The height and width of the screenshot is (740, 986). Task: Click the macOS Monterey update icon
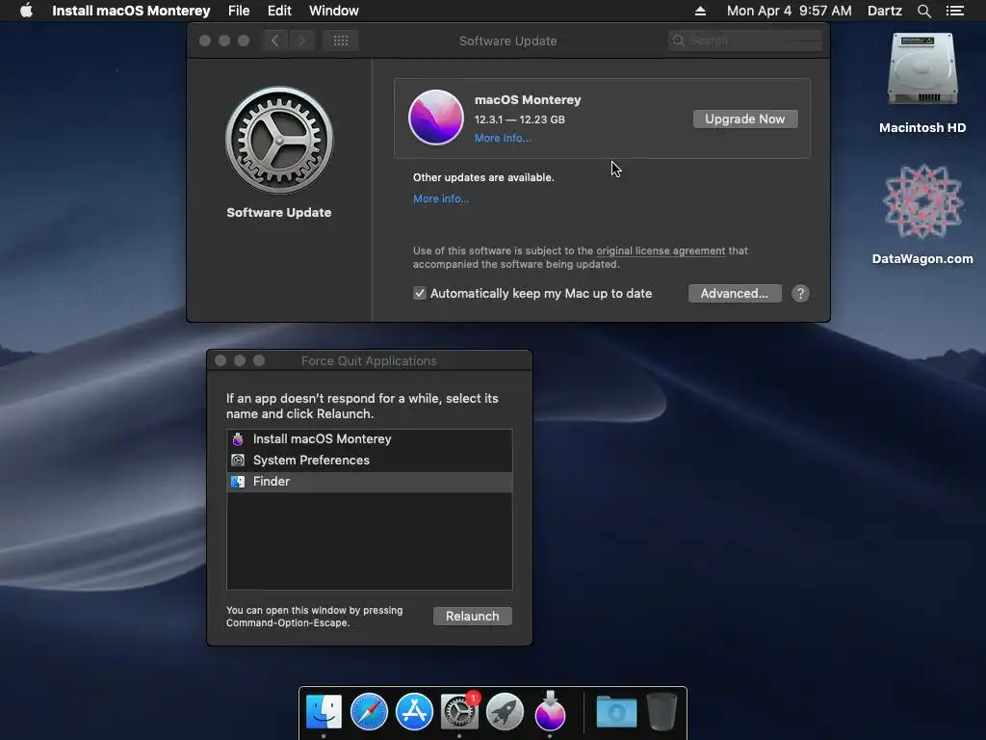(436, 118)
